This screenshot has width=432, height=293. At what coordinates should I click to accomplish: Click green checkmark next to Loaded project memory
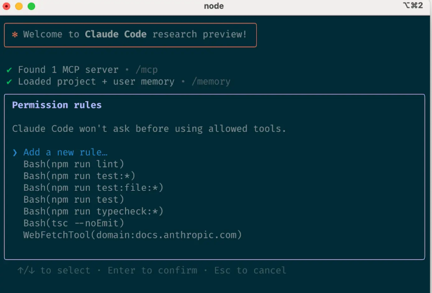click(9, 82)
